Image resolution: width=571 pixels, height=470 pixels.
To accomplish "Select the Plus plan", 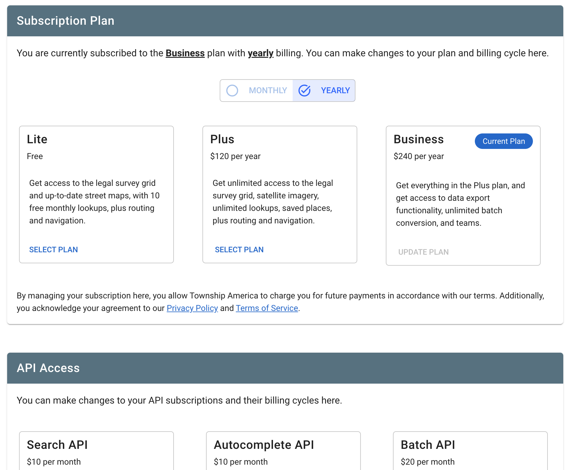I will 239,250.
